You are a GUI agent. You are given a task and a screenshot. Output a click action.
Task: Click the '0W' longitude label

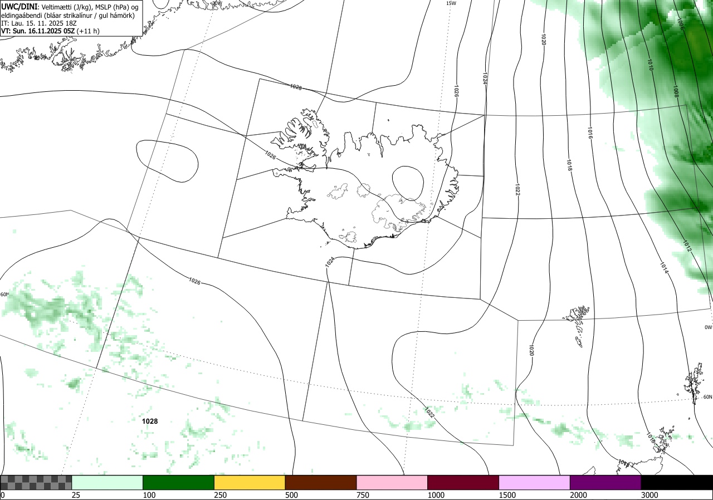(x=708, y=327)
